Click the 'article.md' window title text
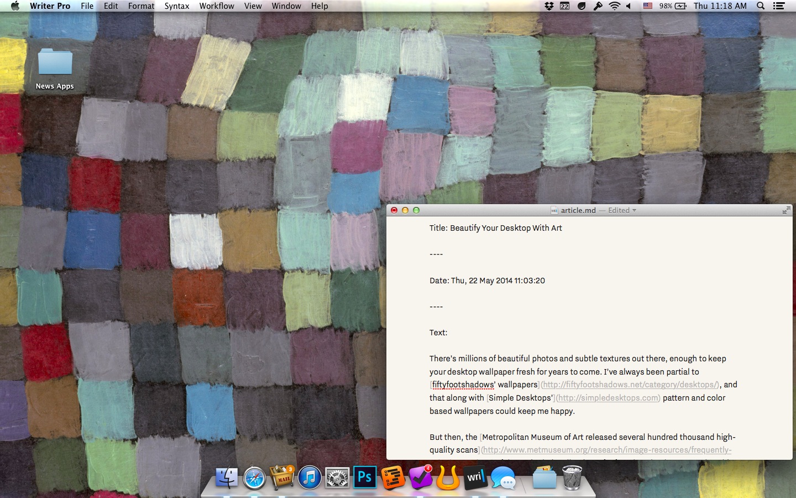 (578, 210)
